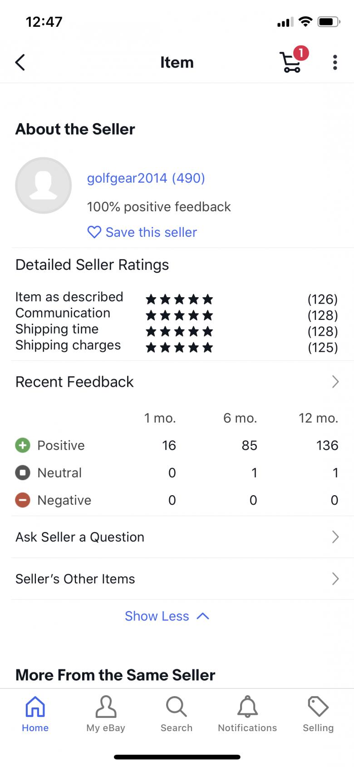
Task: Click the gray Neutral feedback icon
Action: tap(23, 473)
